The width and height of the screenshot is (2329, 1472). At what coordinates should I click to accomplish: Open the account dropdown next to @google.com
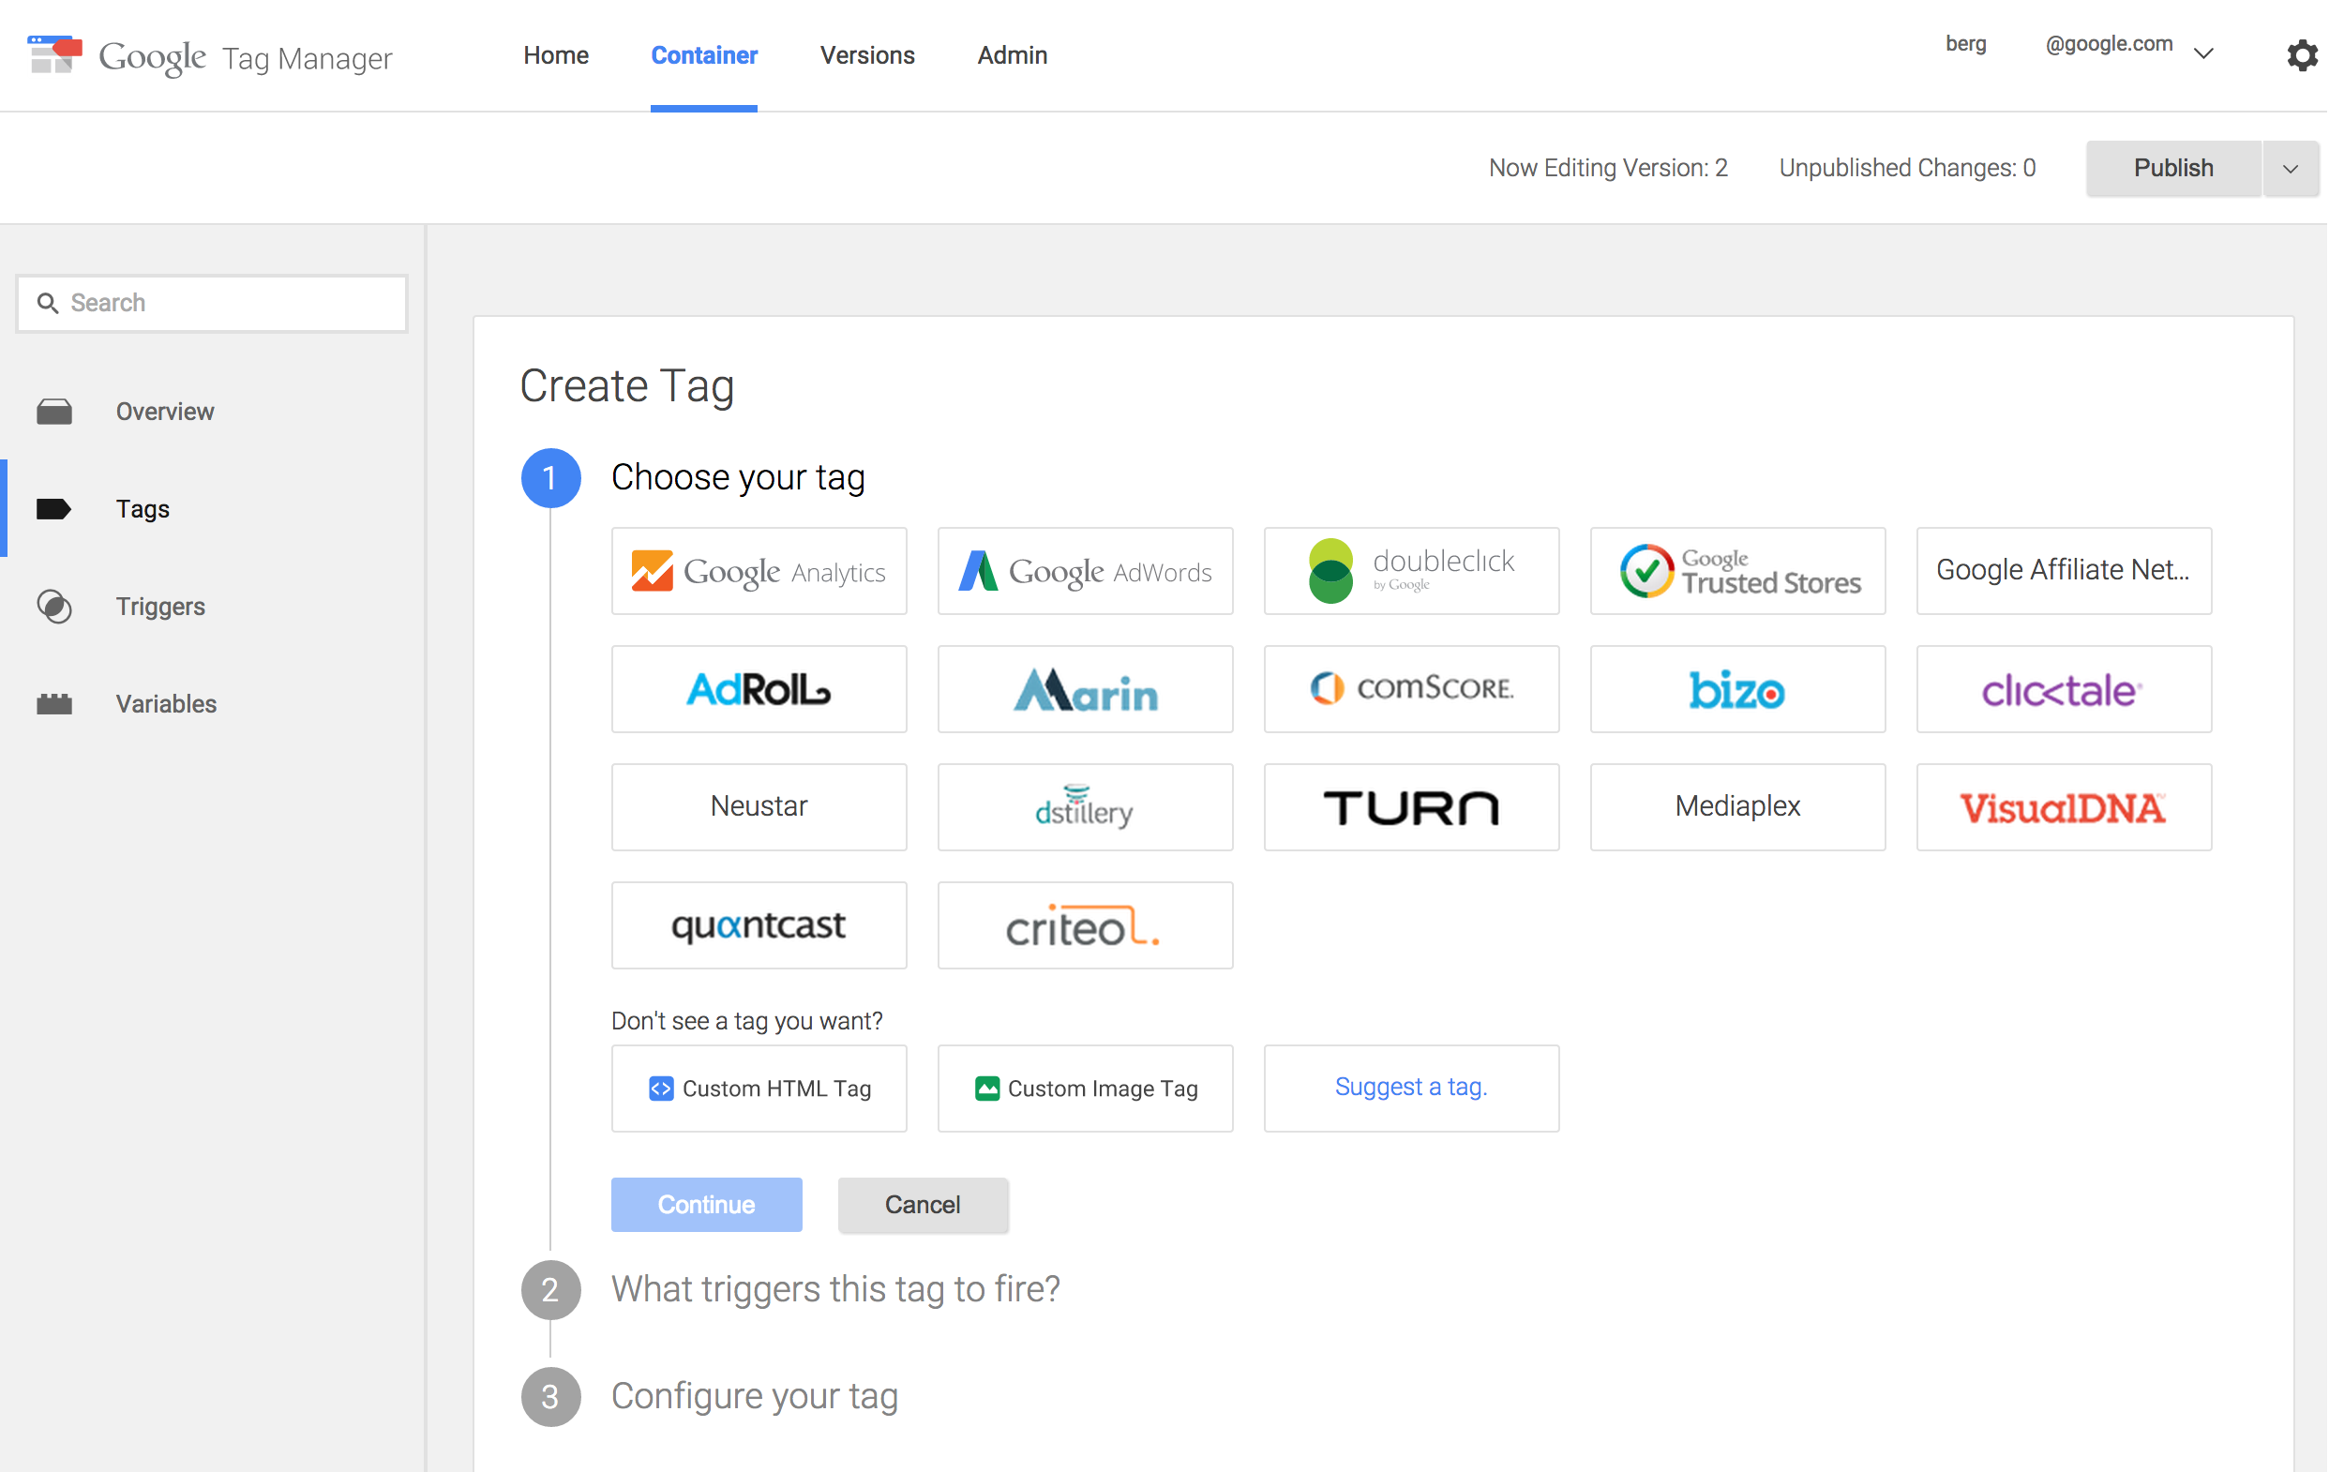coord(2203,53)
